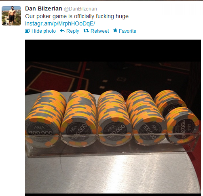The image size is (203, 196).
Task: Click the Favorite star icon
Action: click(x=115, y=30)
